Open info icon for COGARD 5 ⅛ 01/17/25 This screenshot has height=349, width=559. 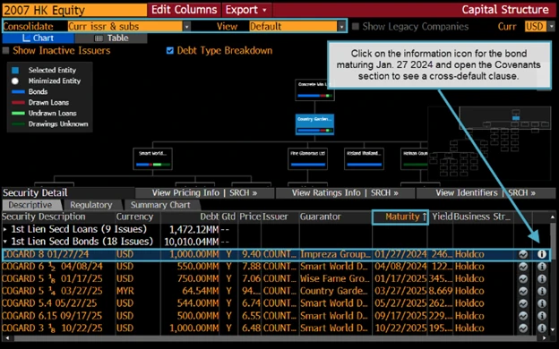(x=541, y=279)
